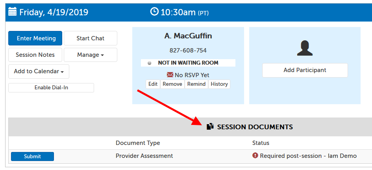Screen dimensions: 372x170
Task: Enable Dial-In for this session
Action: (x=51, y=88)
